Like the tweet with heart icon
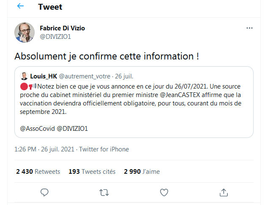This screenshot has height=205, width=268. point(164,192)
